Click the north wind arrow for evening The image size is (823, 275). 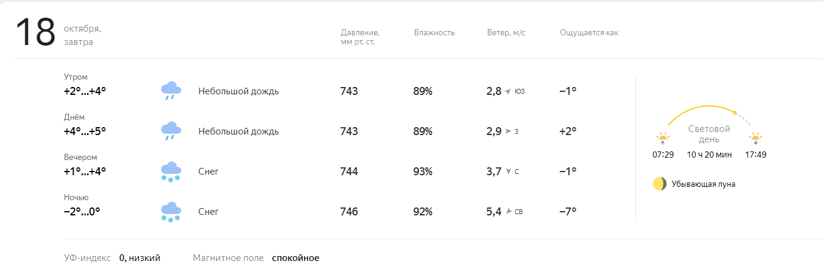508,172
